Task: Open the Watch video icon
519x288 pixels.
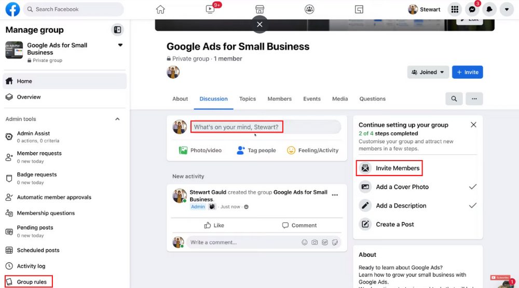Action: tap(210, 9)
